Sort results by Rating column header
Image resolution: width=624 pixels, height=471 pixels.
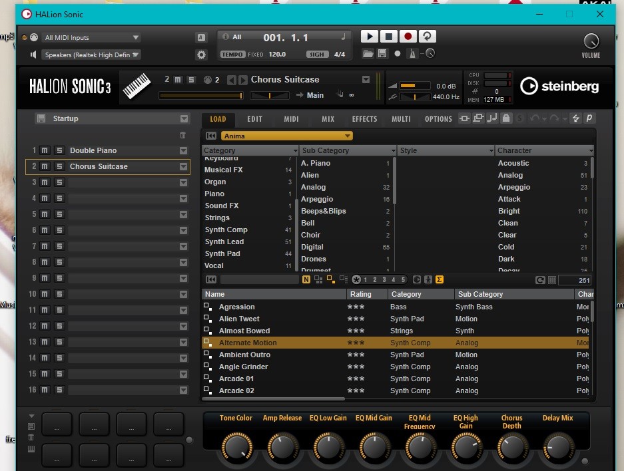pos(367,294)
